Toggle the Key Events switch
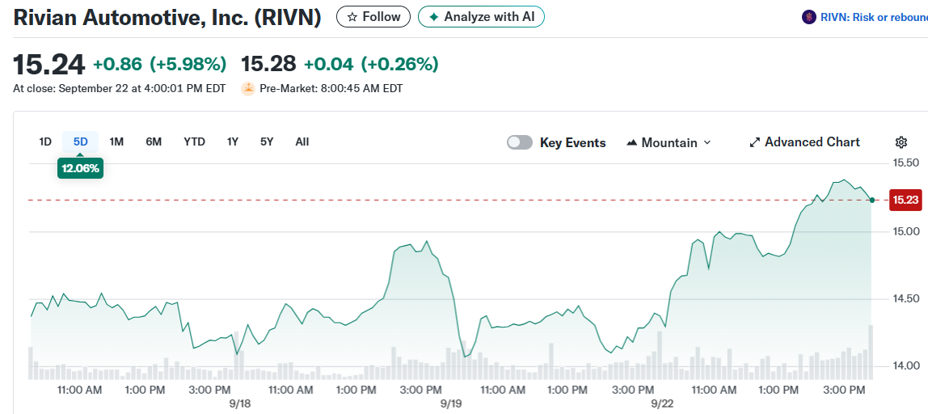The image size is (928, 414). [520, 143]
